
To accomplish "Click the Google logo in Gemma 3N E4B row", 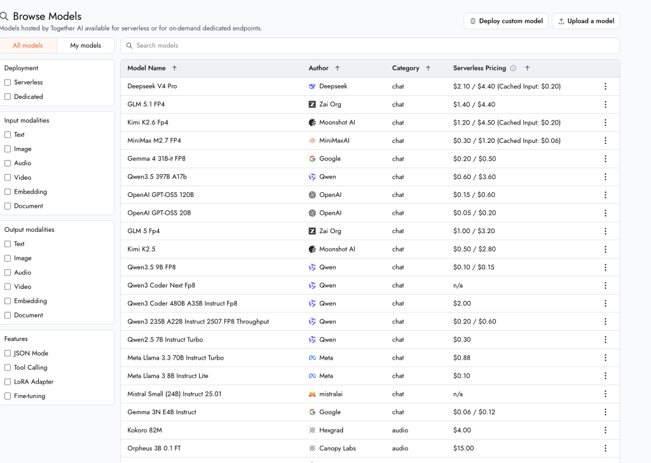I will point(312,412).
